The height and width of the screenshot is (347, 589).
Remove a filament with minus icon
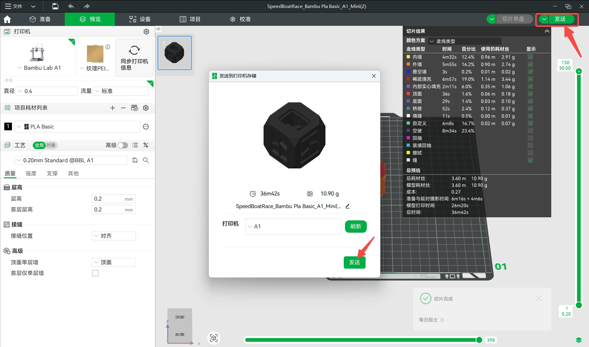123,108
